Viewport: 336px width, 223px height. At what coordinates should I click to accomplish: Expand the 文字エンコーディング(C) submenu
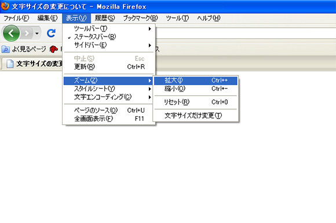[109, 97]
